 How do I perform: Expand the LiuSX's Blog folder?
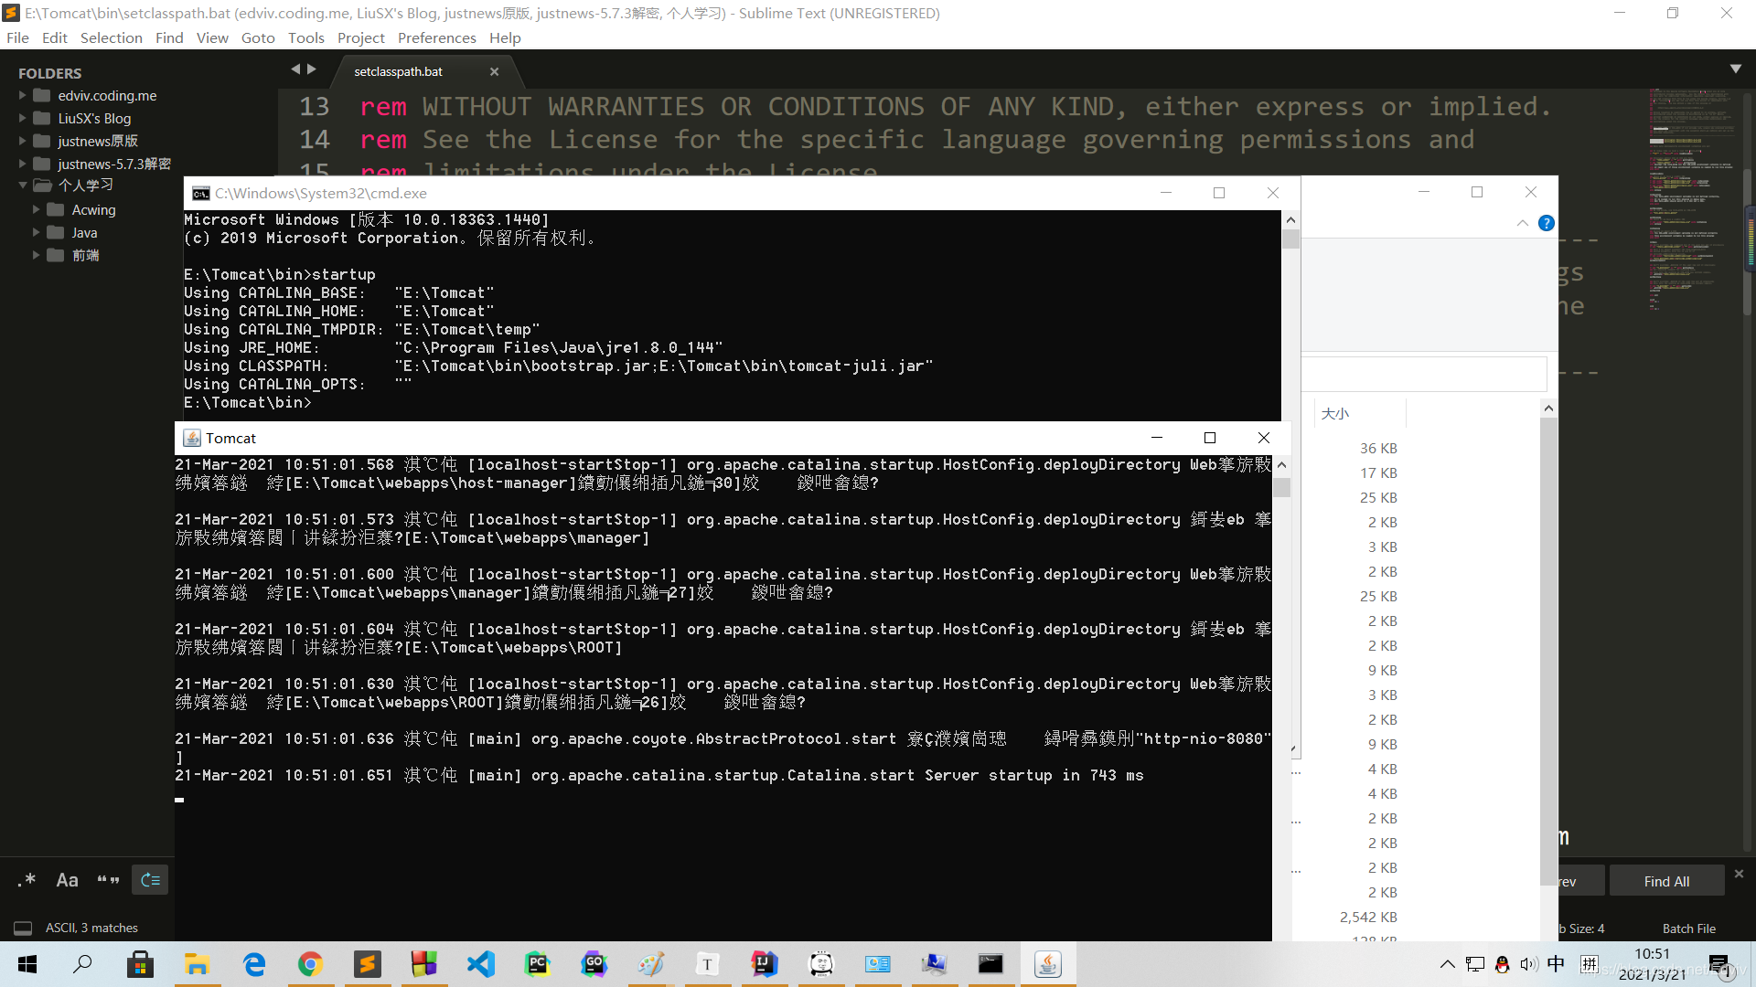[23, 118]
